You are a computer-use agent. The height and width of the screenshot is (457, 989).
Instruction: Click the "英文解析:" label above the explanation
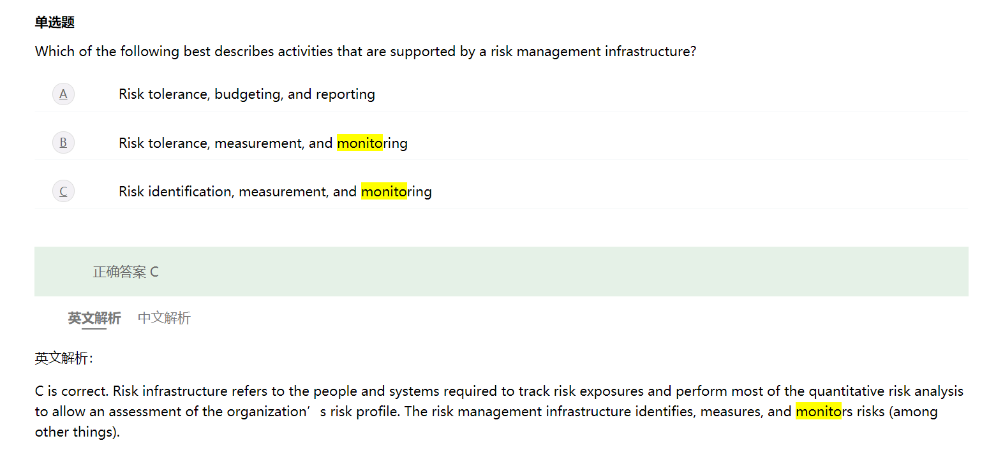point(64,358)
